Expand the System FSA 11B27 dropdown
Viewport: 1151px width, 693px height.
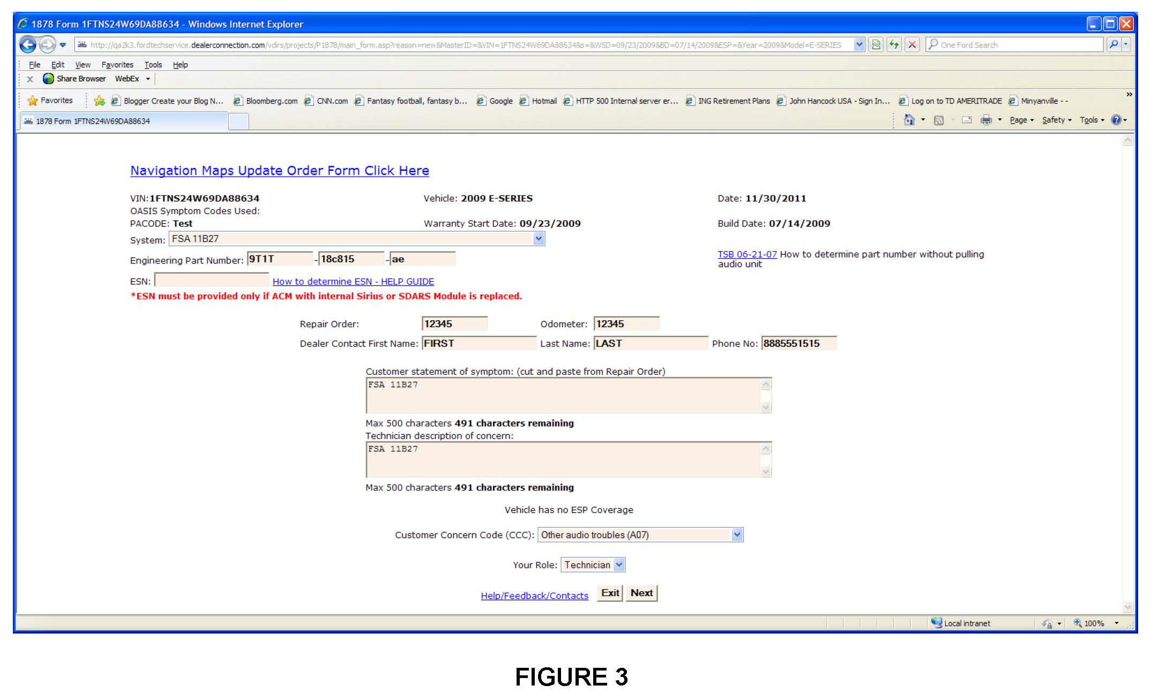[539, 239]
